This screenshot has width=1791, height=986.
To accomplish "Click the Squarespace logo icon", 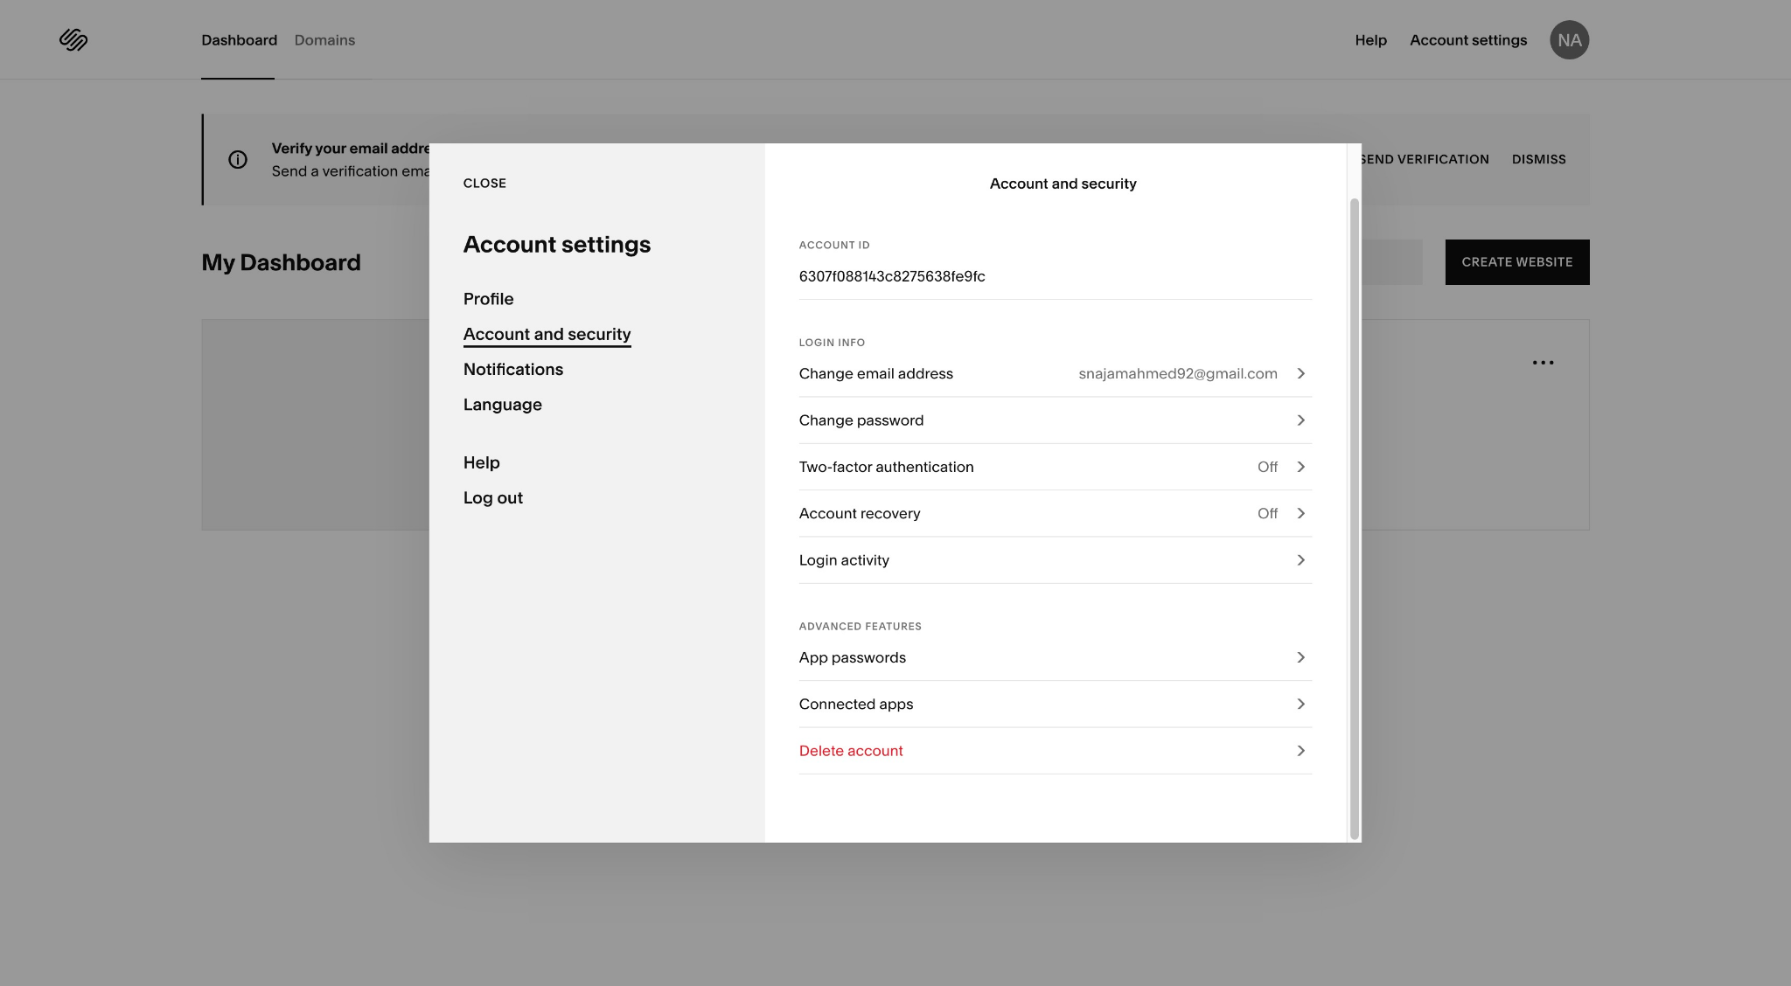I will (x=73, y=40).
